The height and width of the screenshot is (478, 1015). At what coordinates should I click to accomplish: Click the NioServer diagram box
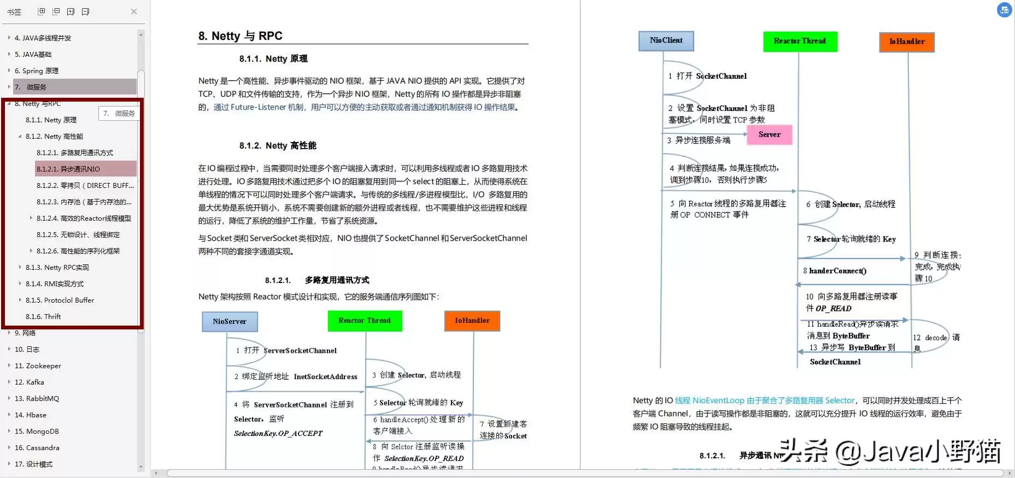(230, 321)
